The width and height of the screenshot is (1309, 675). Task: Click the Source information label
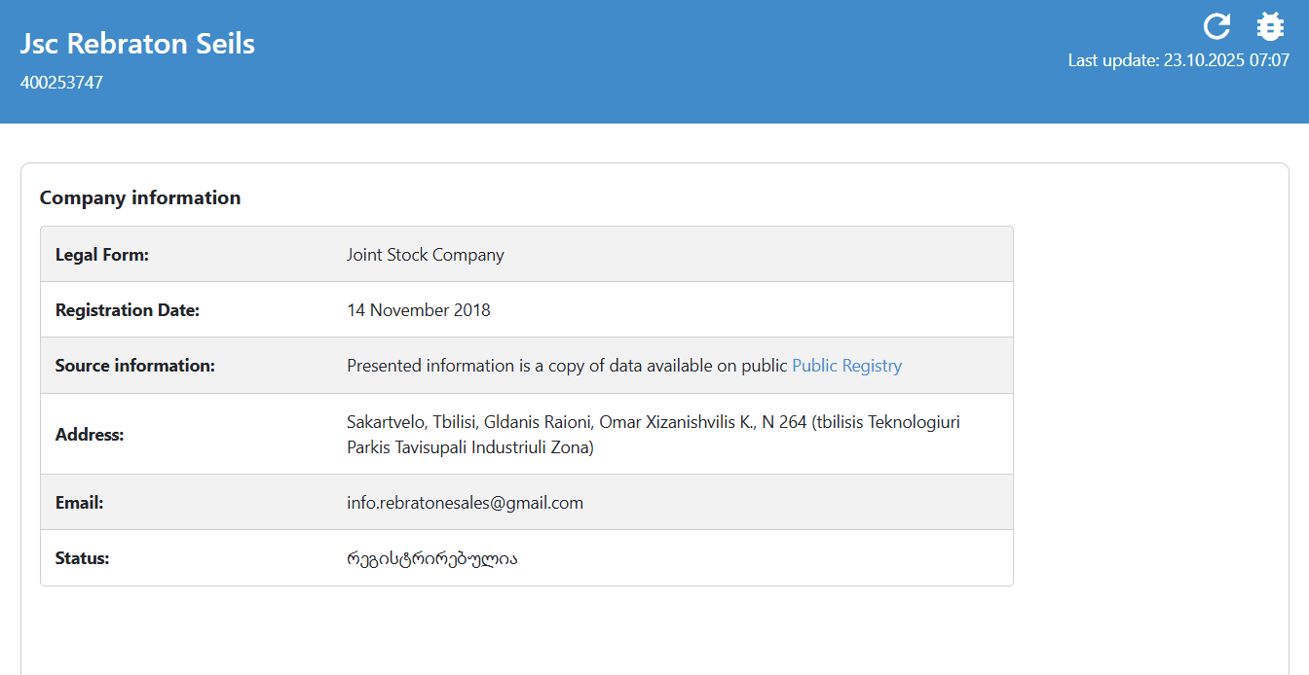[135, 366]
